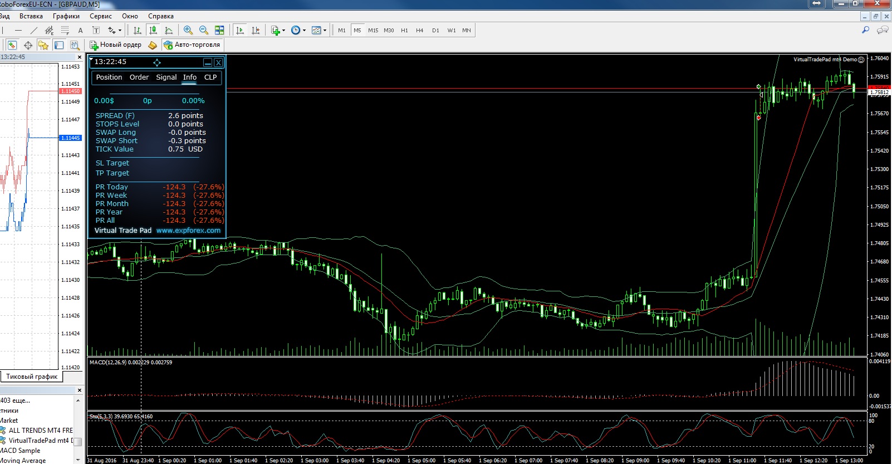
Task: Select ALL TRENDS MT4 FRE in Navigator
Action: (41, 431)
